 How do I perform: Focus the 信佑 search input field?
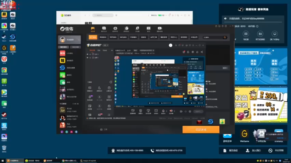coord(213,37)
